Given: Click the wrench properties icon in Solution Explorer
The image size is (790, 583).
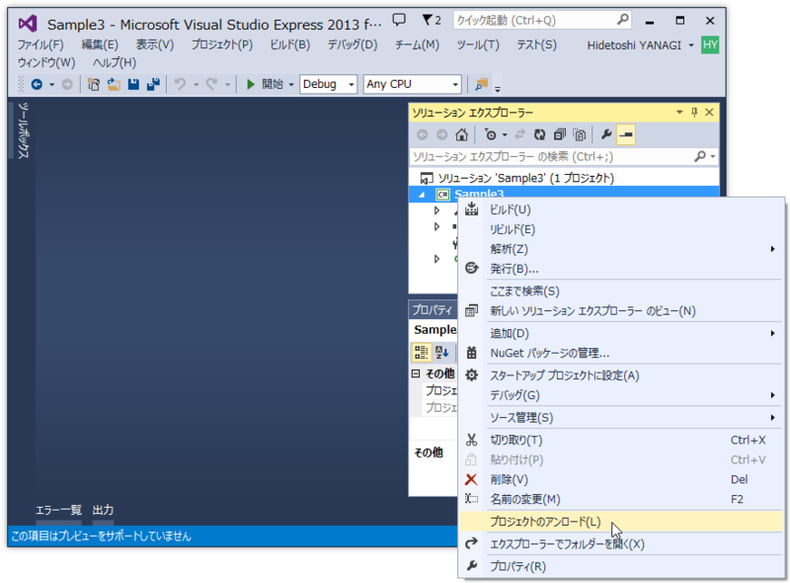Looking at the screenshot, I should point(606,134).
